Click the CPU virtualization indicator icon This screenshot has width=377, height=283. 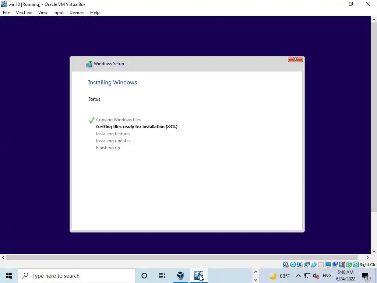[342, 265]
